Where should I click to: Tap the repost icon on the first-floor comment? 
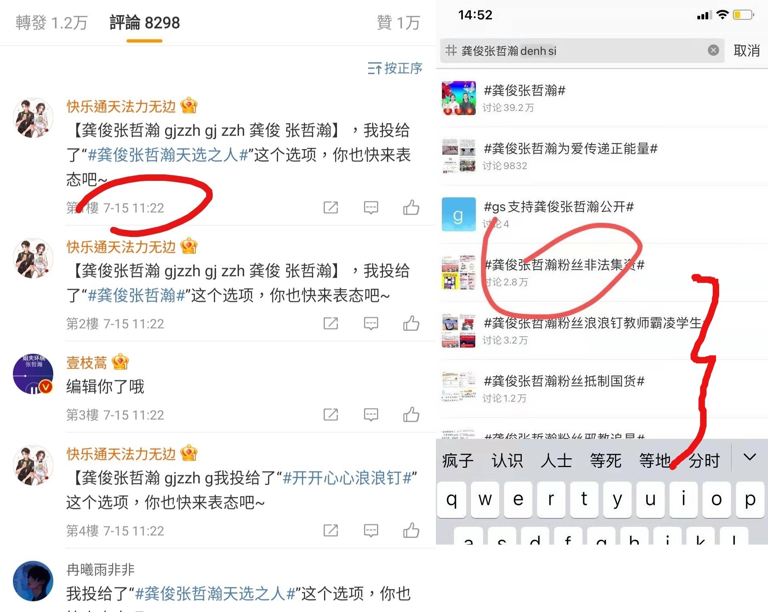(331, 207)
